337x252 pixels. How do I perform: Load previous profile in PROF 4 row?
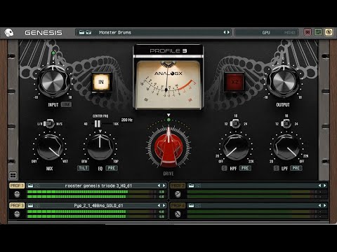click(319, 206)
